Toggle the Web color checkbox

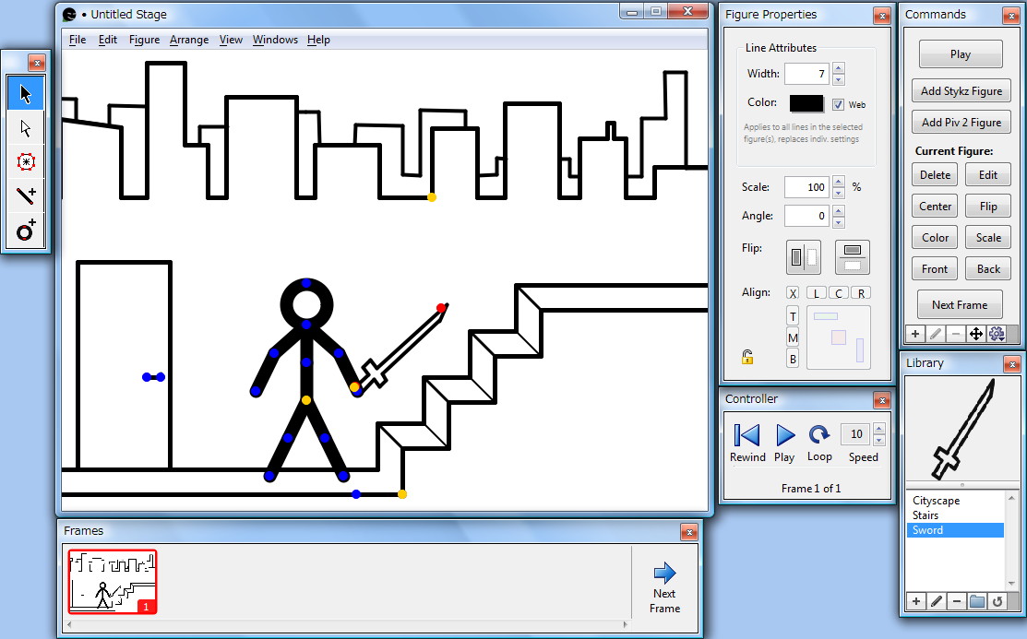(838, 104)
